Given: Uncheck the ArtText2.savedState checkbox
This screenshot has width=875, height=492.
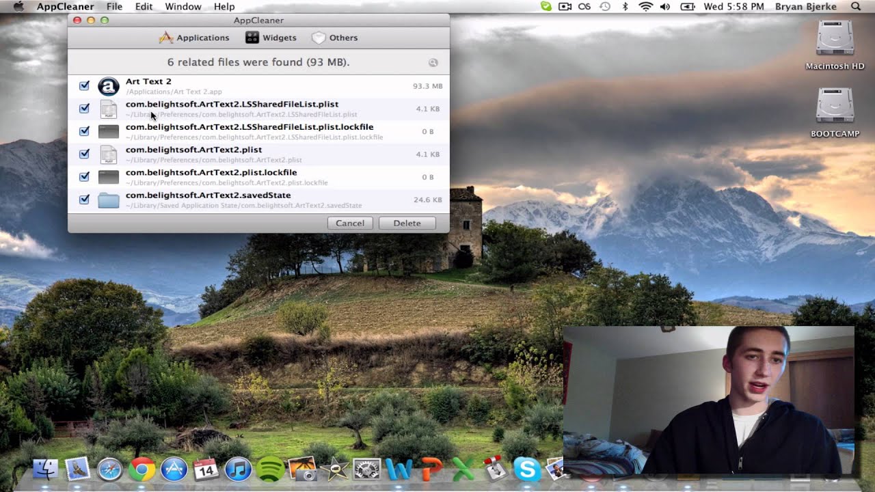Looking at the screenshot, I should [84, 200].
